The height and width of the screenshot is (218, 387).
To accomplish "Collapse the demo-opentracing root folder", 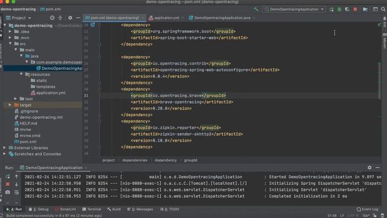I will [5, 25].
